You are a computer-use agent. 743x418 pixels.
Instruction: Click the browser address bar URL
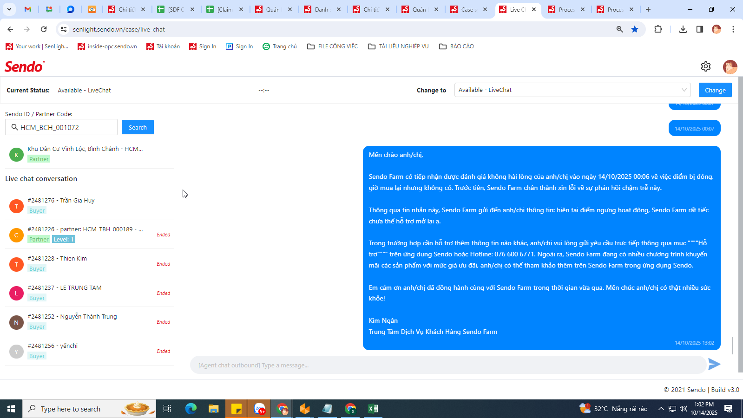coord(119,29)
